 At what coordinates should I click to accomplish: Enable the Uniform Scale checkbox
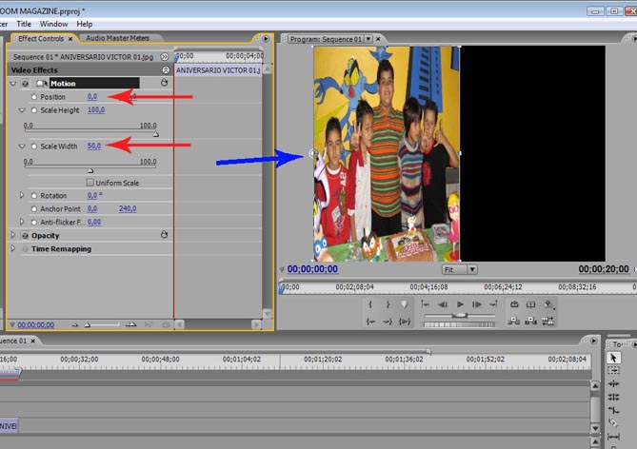90,183
